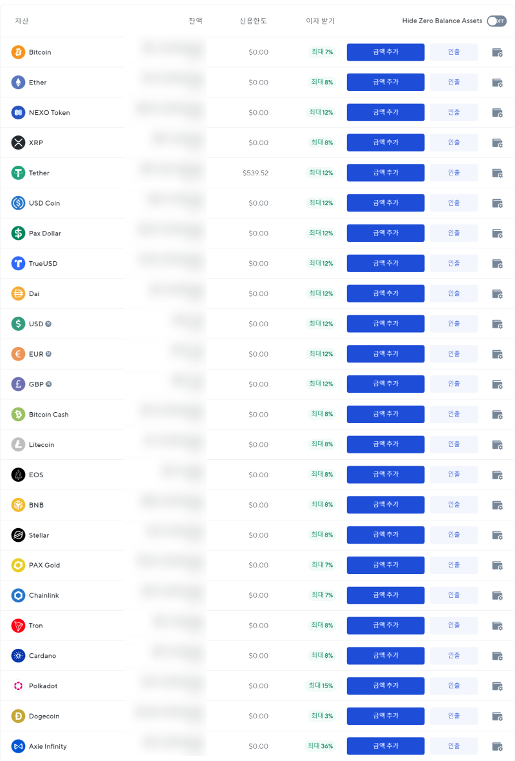
Task: Select the Polkadot asset icon
Action: [17, 686]
